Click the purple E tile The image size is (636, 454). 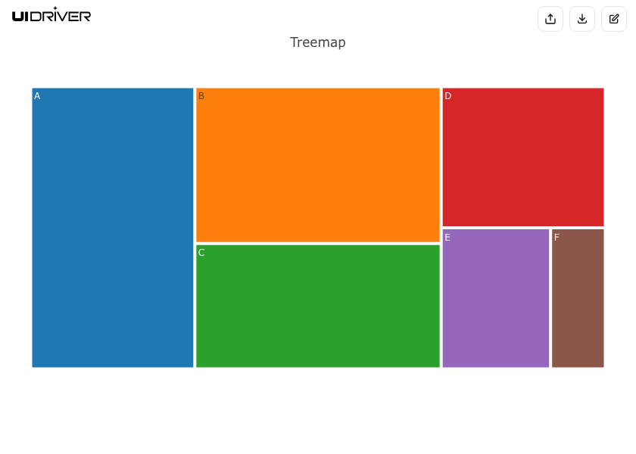click(x=496, y=298)
